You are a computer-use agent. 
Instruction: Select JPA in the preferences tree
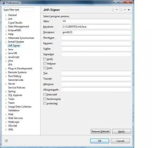(x=10, y=65)
